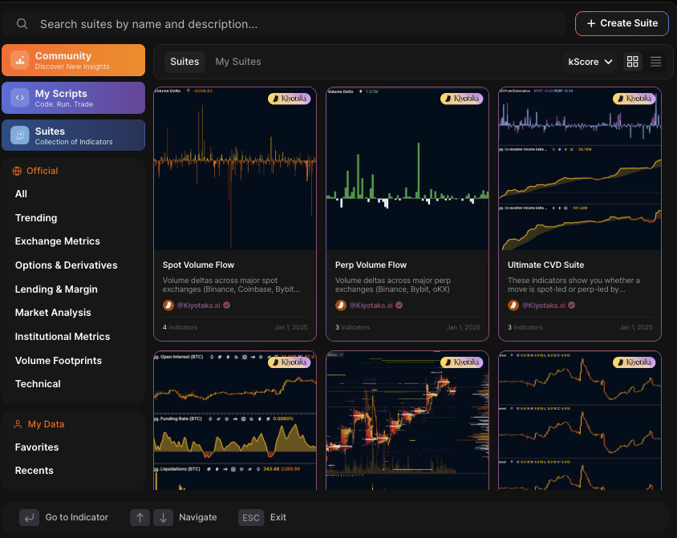Open the Community sidebar section
This screenshot has width=677, height=538.
73,59
